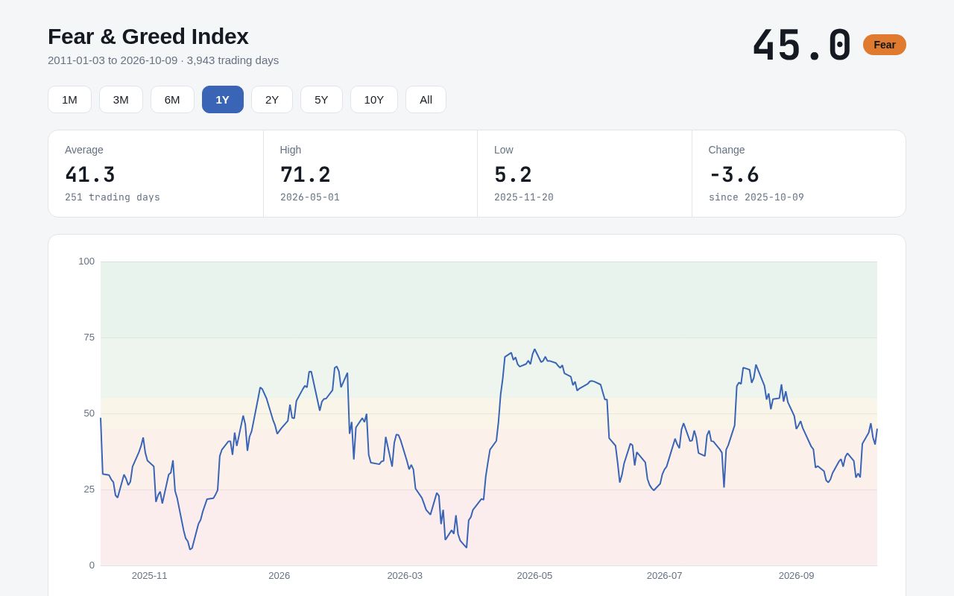The height and width of the screenshot is (596, 954).
Task: Click the '251 trading days' caption
Action: pyautogui.click(x=113, y=197)
